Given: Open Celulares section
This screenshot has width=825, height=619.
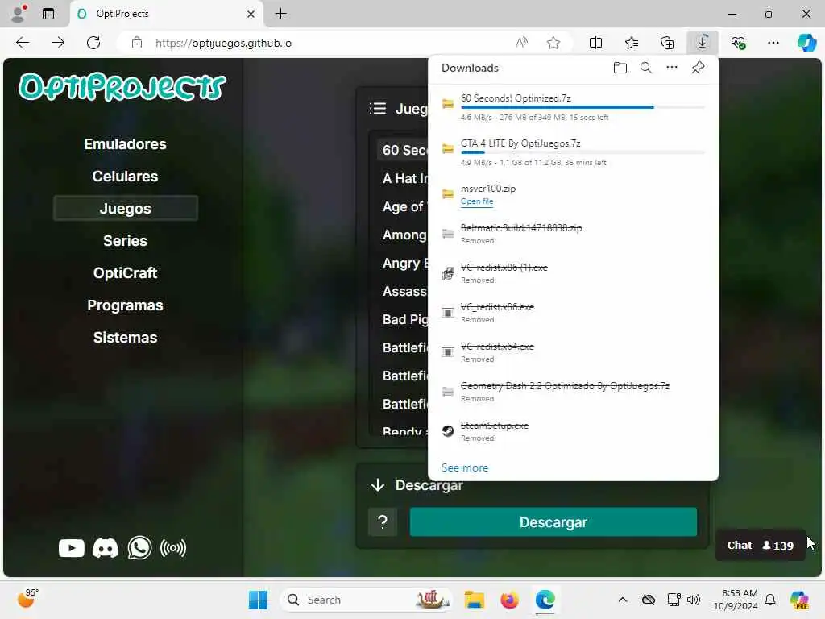Looking at the screenshot, I should [125, 177].
